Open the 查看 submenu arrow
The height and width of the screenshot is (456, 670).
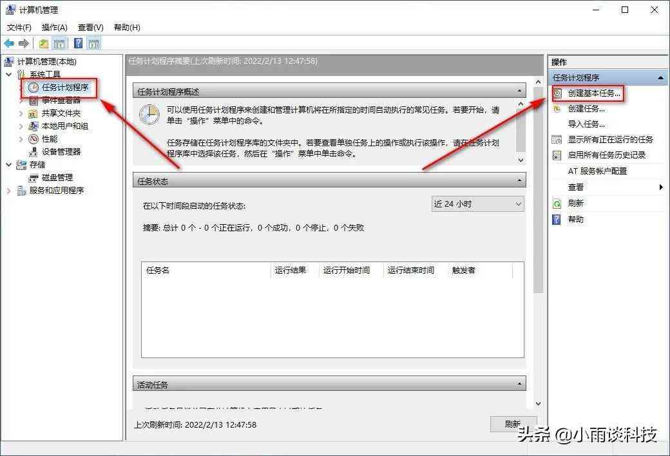pyautogui.click(x=661, y=187)
